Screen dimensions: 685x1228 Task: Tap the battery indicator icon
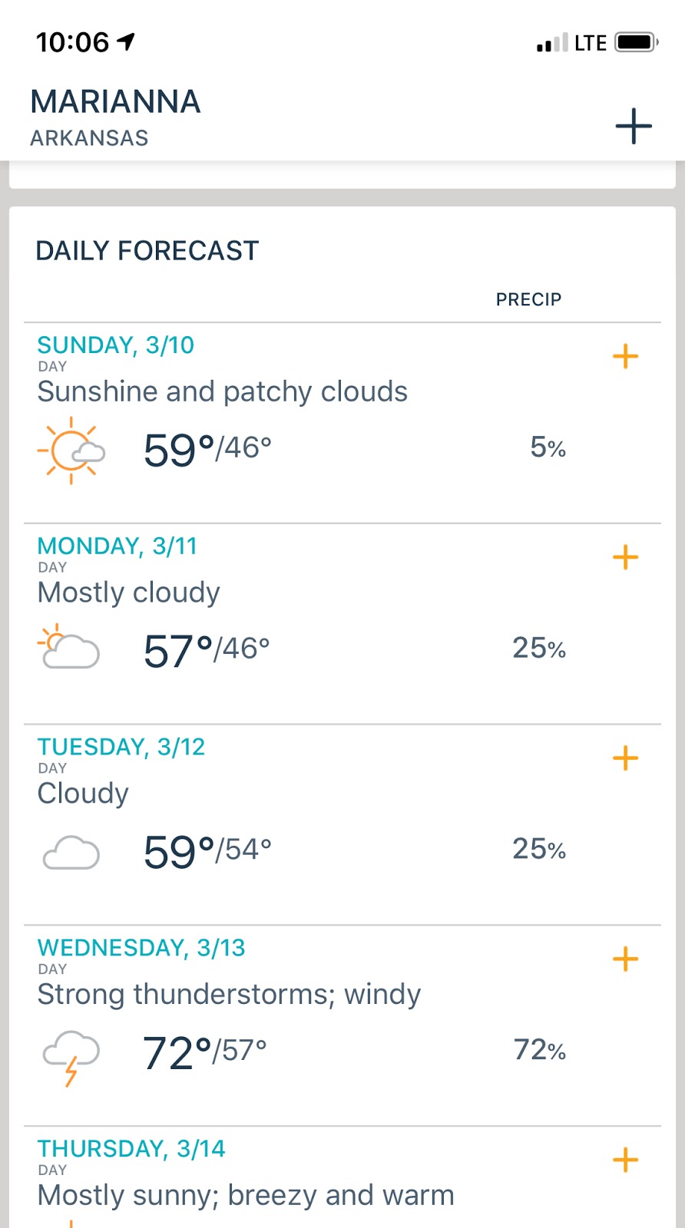tap(636, 42)
